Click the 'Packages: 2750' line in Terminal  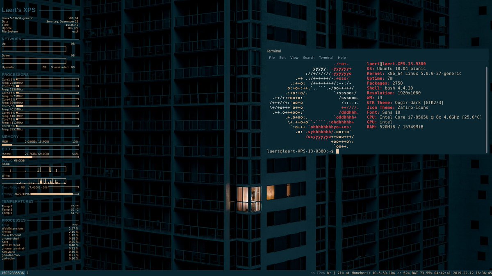(x=385, y=83)
